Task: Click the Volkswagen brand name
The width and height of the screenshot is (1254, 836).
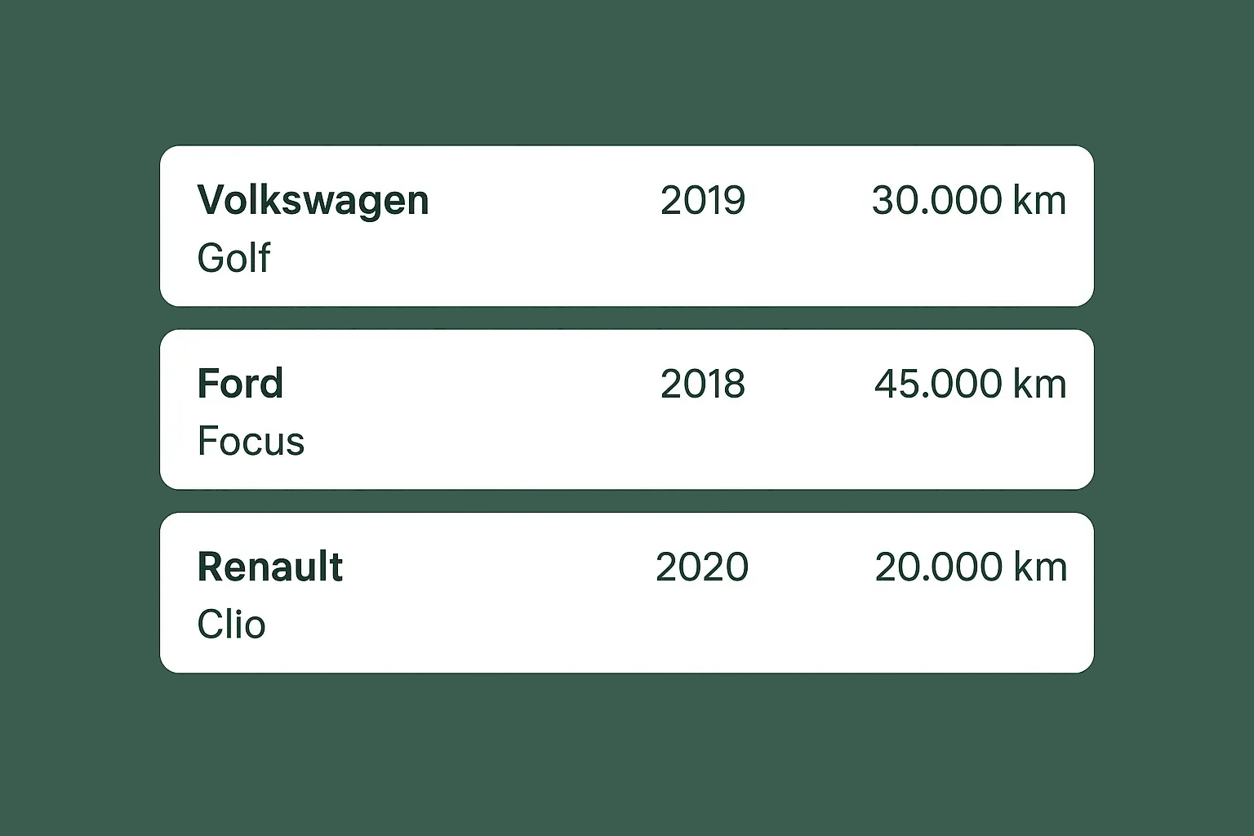Action: click(x=313, y=201)
